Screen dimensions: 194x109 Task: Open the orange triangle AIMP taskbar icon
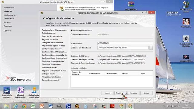pos(77,106)
